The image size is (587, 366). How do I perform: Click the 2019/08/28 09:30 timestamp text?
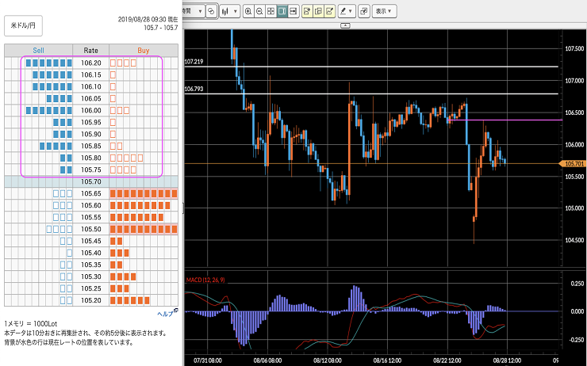point(148,19)
